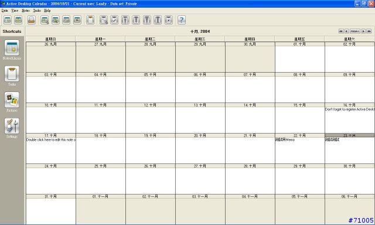The image size is (375, 225).
Task: Click the Saturday weekday column header
Action: point(349,39)
